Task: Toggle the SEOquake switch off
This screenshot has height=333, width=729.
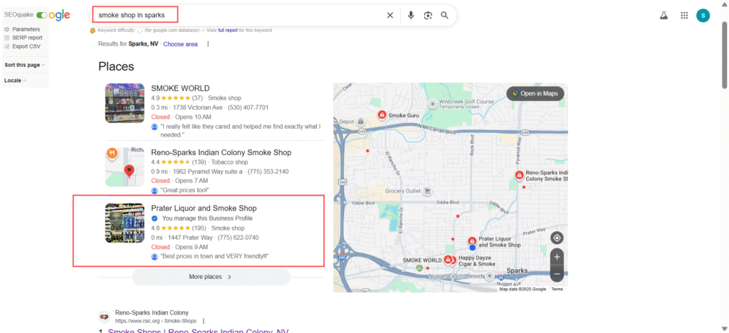Action: [42, 15]
